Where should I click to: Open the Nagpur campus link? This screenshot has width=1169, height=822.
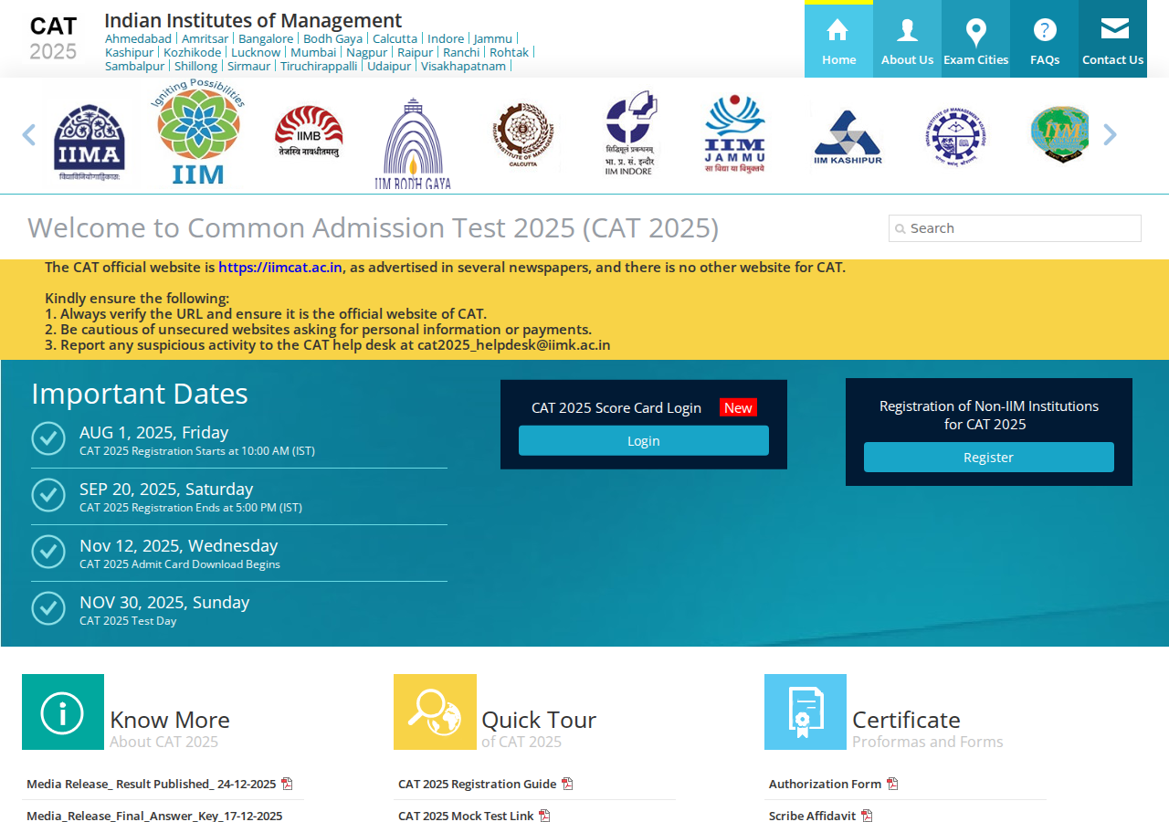pos(367,52)
